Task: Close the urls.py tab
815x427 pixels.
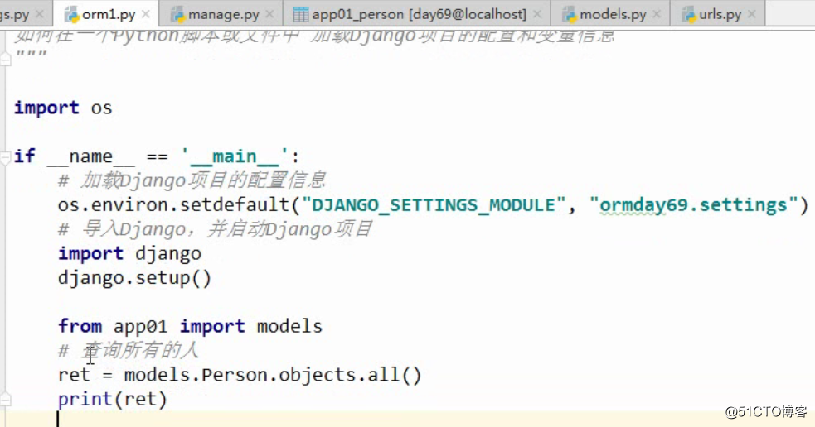Action: pos(752,14)
